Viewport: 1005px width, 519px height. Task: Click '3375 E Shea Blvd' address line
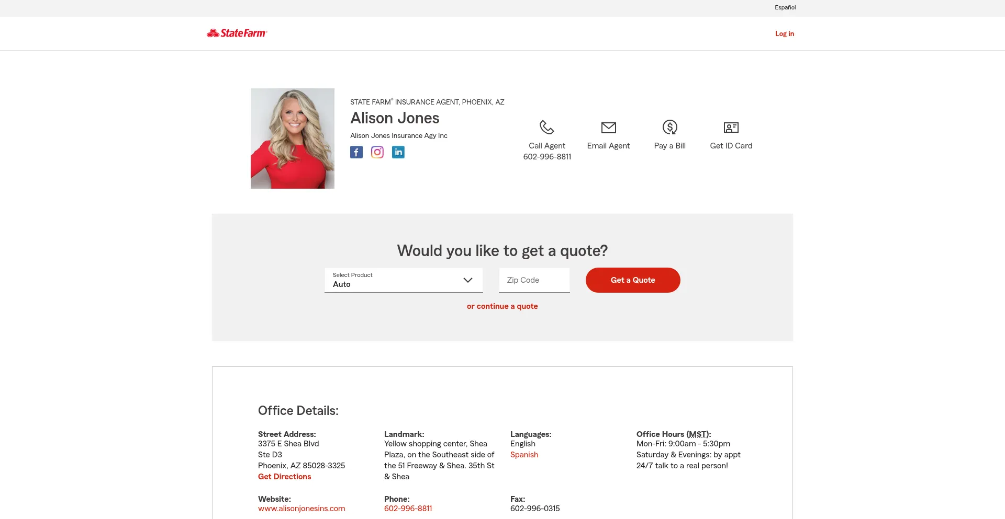click(288, 444)
